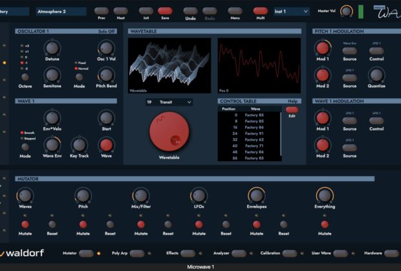Open the 19 Transit wavetable dropdown
401x271 pixels.
[x=169, y=103]
